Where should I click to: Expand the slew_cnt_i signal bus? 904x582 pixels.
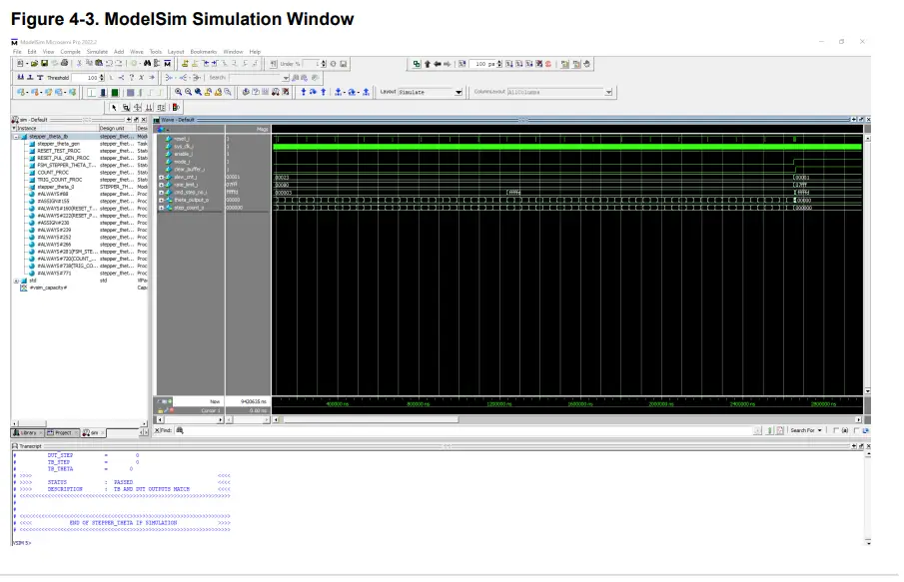coord(162,177)
